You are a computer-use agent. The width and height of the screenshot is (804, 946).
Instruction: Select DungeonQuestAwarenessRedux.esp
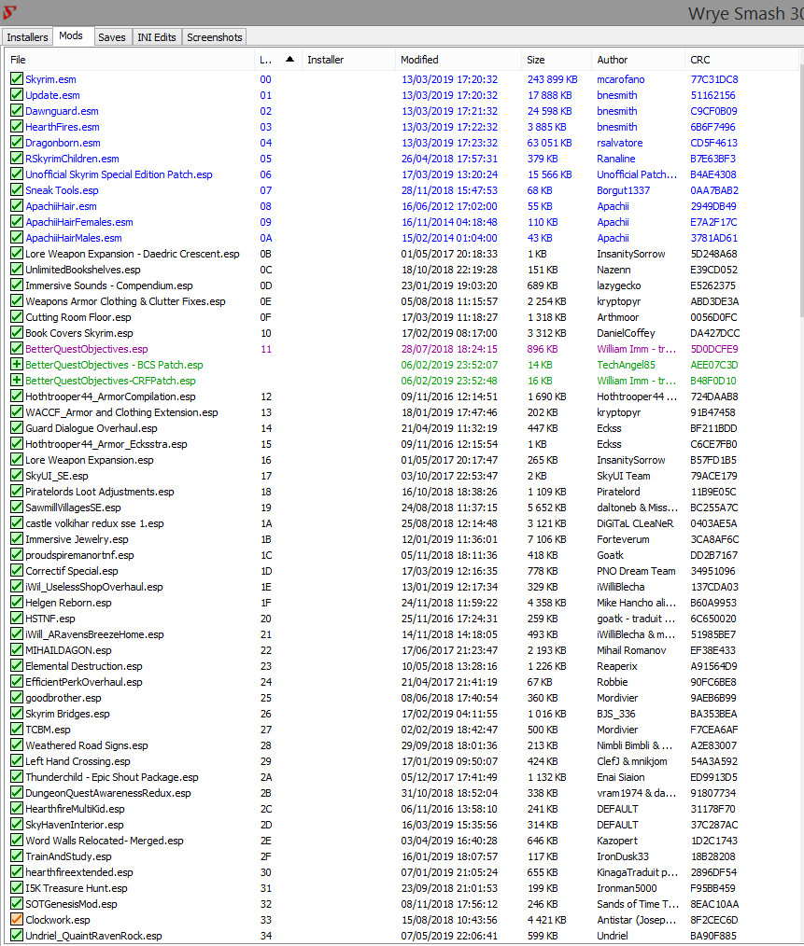108,793
